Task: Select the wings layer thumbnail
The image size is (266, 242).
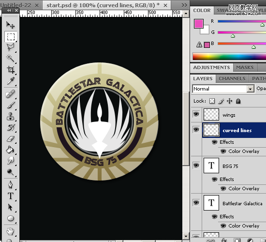Action: tap(211, 114)
